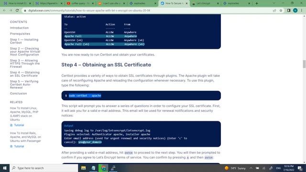Click Tutorial link under Rails Passenger article
The image size is (306, 172).
[19, 146]
